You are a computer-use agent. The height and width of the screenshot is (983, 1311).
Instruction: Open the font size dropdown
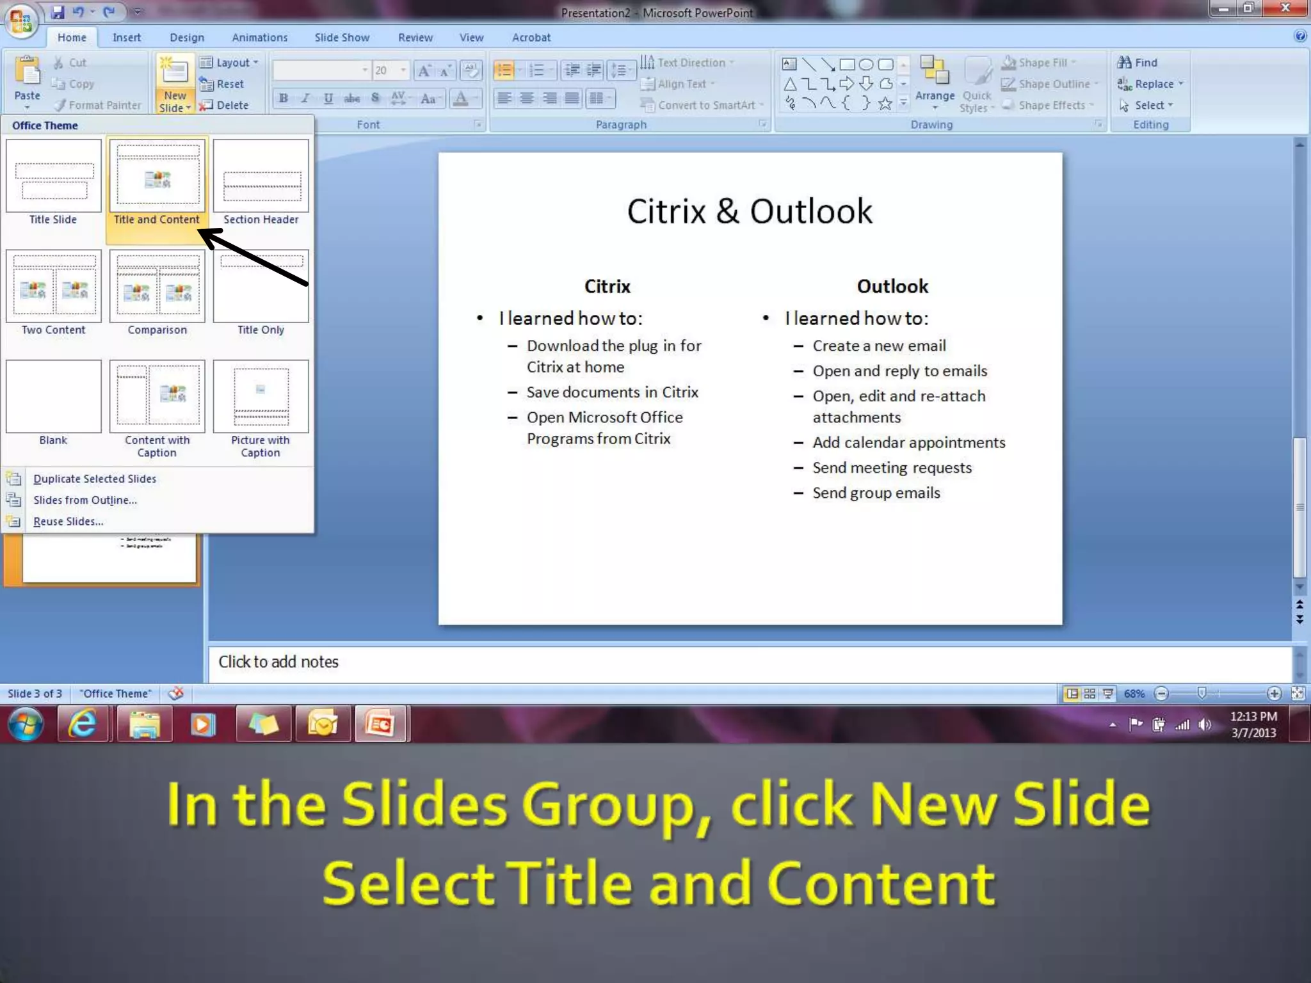coord(403,70)
